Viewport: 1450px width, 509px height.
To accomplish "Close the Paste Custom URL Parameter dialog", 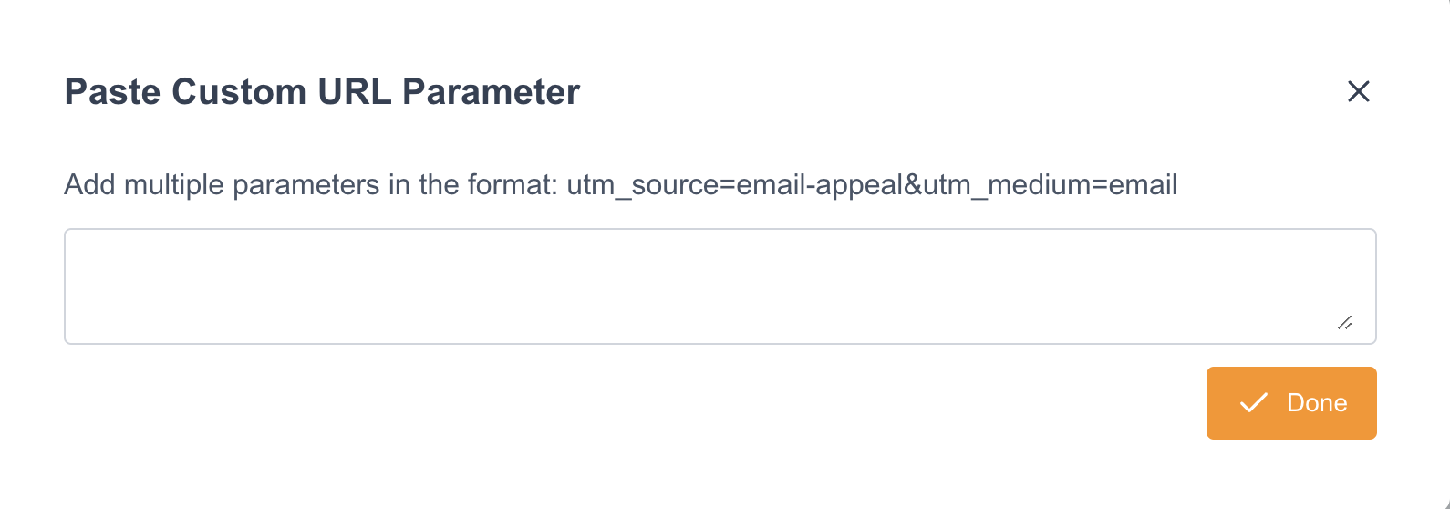I will point(1358,91).
